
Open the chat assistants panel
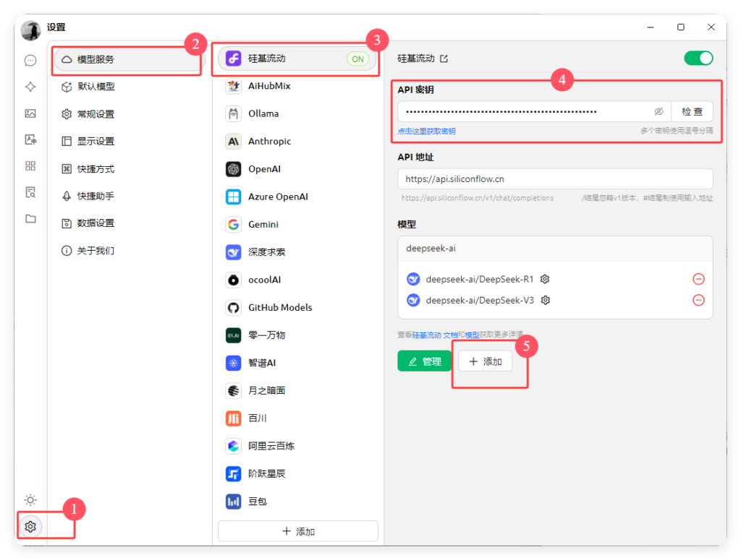[x=30, y=60]
